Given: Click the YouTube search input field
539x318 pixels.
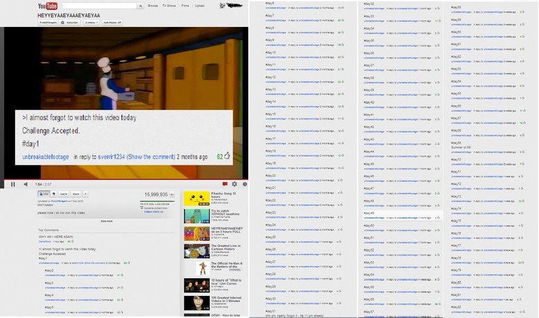Looking at the screenshot, I should [x=100, y=6].
